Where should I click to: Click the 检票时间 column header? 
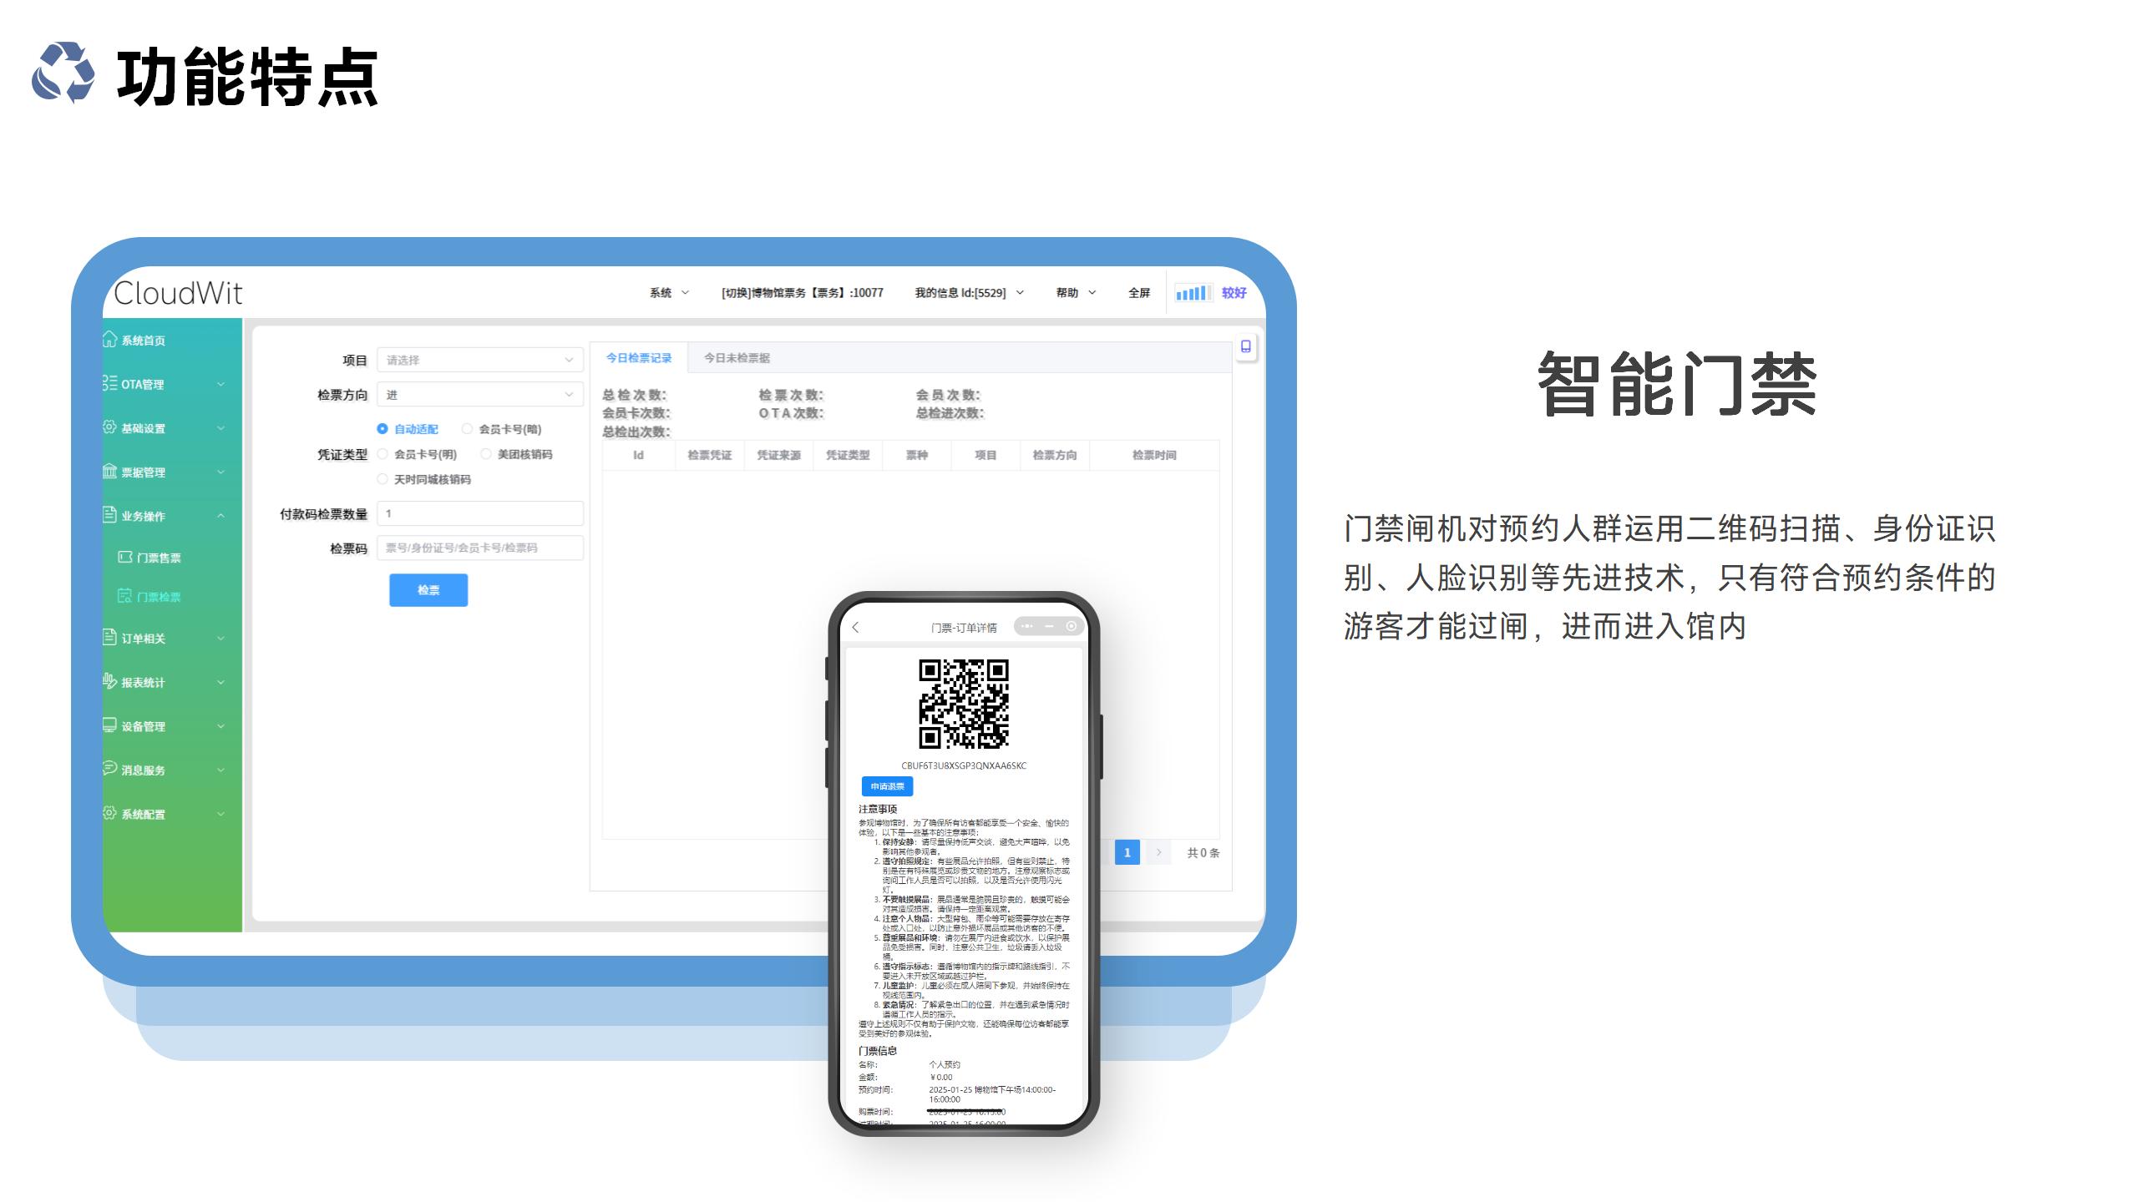1154,455
